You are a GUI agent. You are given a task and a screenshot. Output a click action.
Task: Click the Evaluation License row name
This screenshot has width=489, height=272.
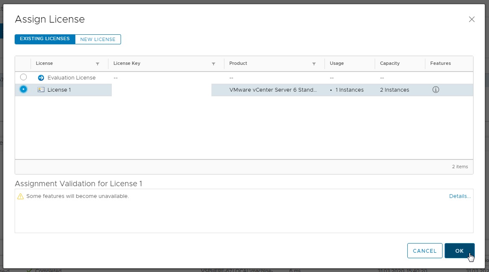(72, 78)
